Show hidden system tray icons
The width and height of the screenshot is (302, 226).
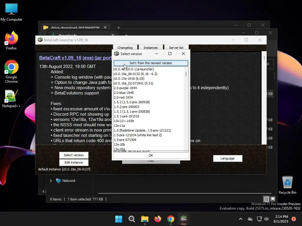241,219
